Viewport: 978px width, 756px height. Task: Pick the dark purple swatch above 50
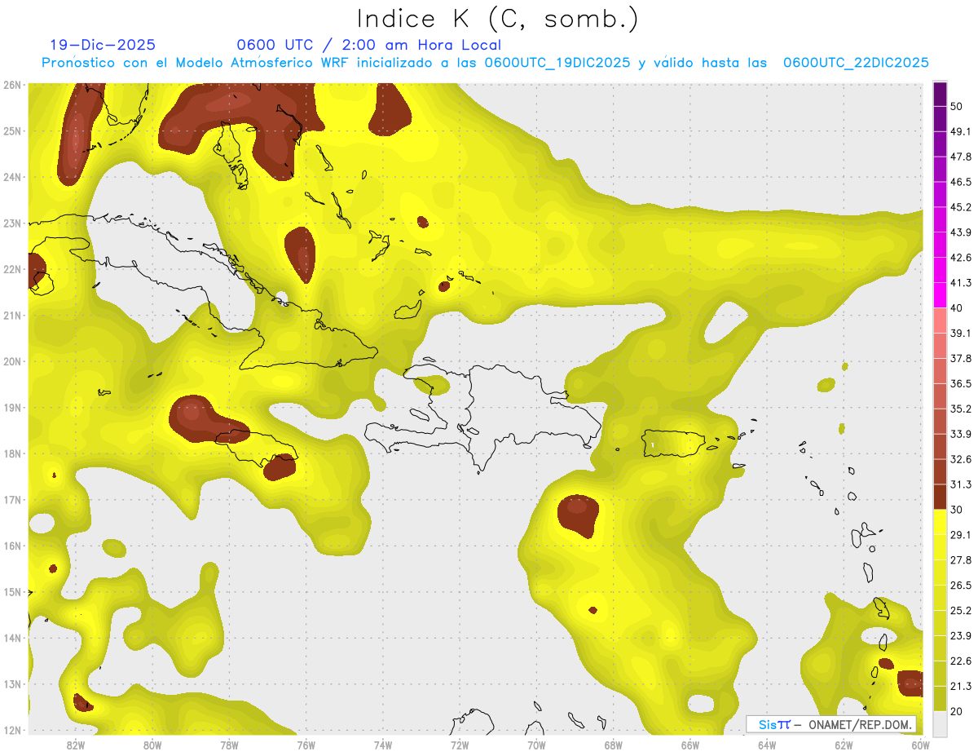pyautogui.click(x=940, y=94)
